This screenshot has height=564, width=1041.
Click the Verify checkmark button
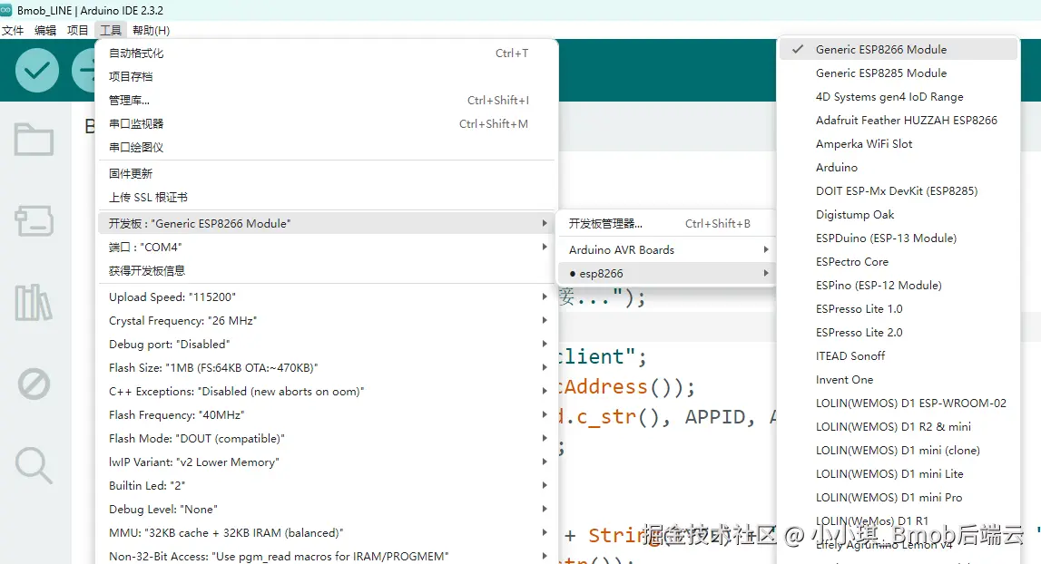pos(37,71)
